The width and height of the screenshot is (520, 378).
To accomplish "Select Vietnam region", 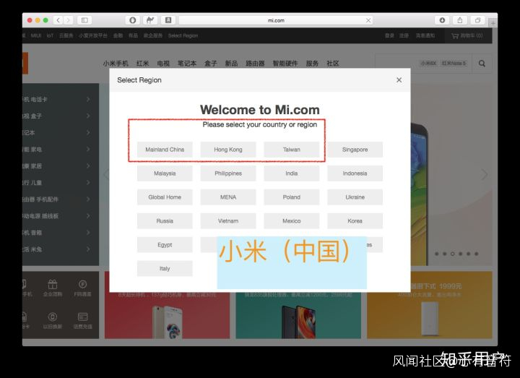I will coord(228,221).
